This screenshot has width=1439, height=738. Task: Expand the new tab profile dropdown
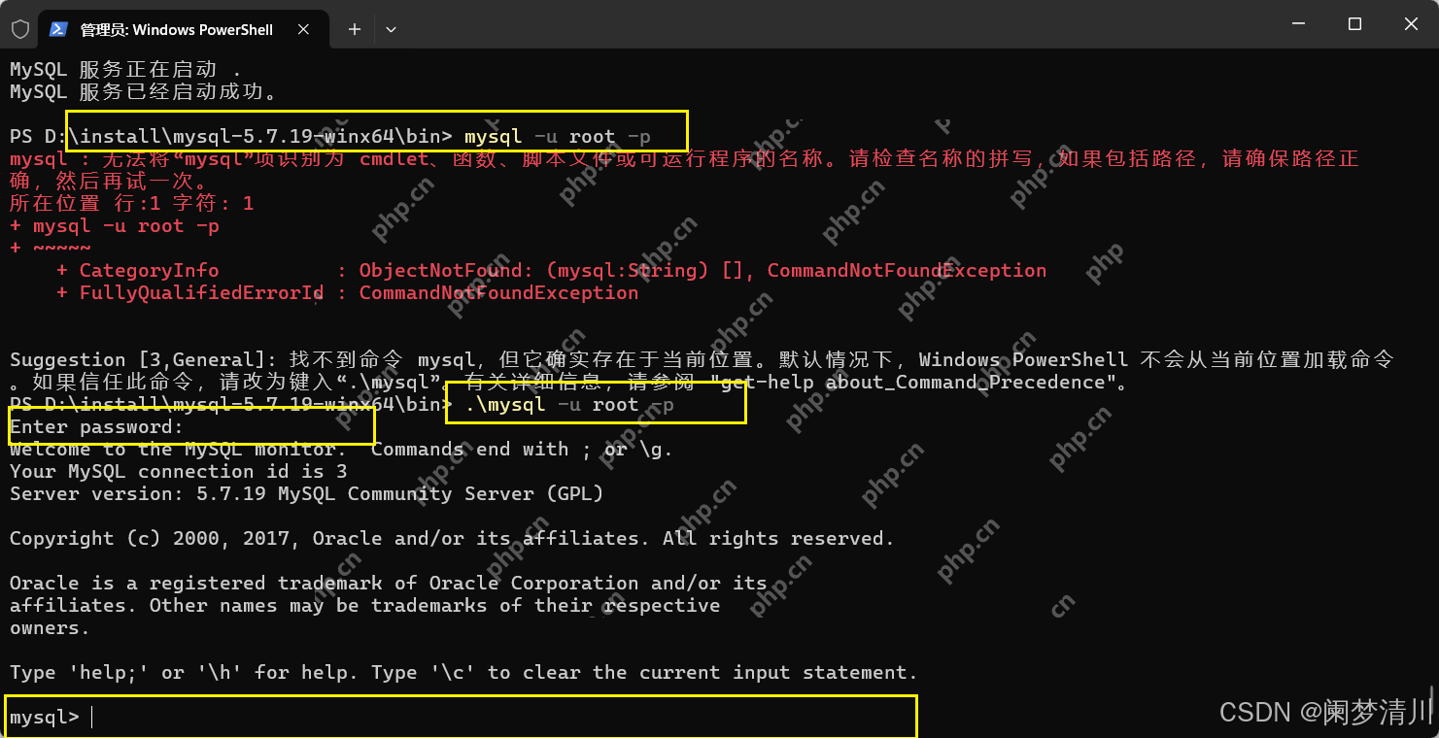click(391, 29)
